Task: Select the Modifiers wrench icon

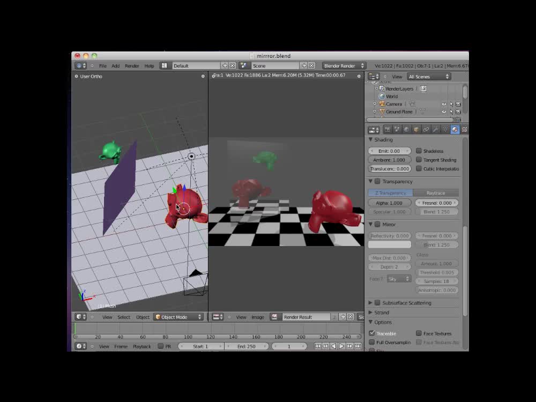Action: pos(436,129)
